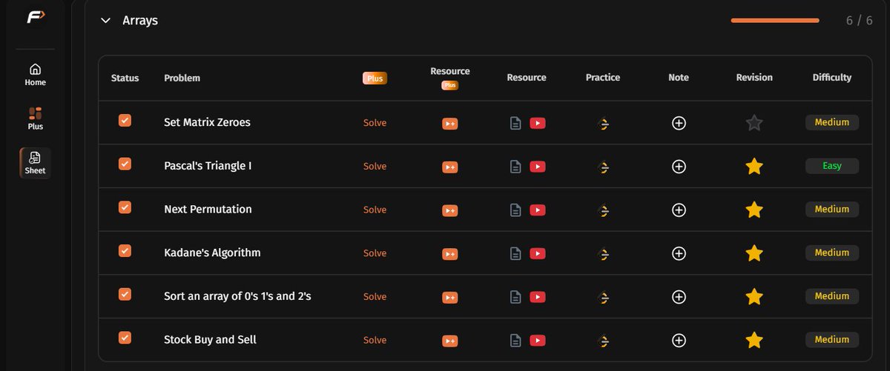Open article document icon for Next Permutation
The image size is (890, 371).
click(x=515, y=210)
